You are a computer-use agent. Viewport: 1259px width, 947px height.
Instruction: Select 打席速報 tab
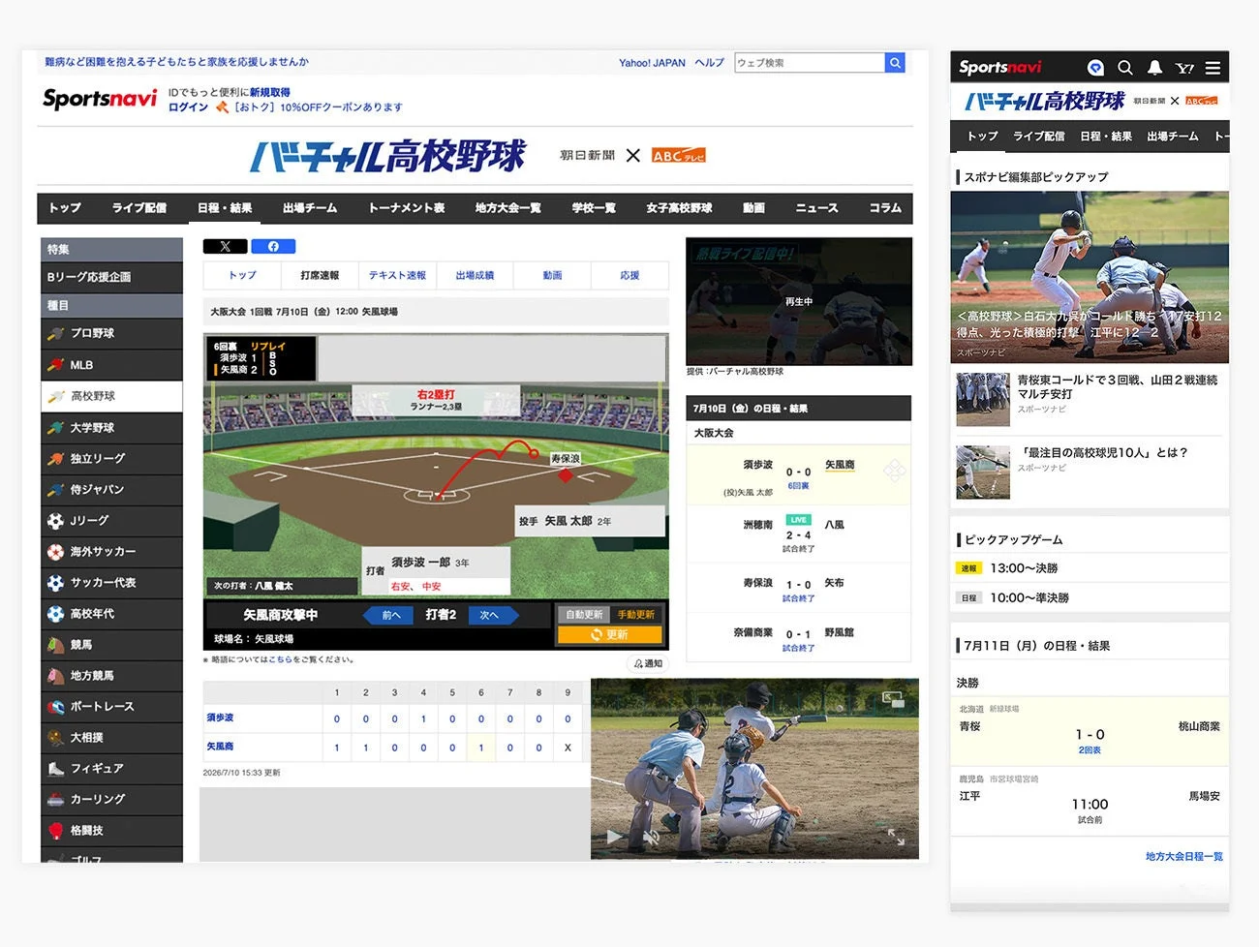tap(320, 276)
